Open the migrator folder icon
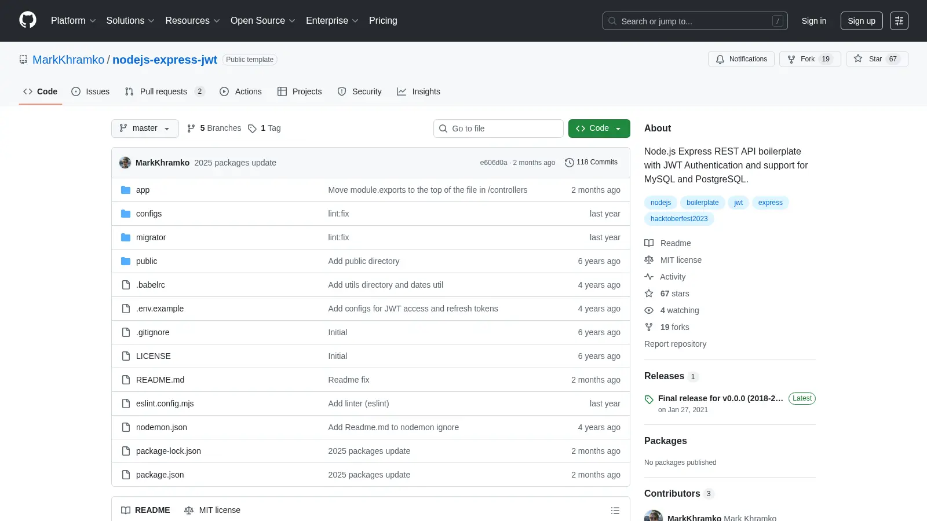This screenshot has width=927, height=521. 126,237
